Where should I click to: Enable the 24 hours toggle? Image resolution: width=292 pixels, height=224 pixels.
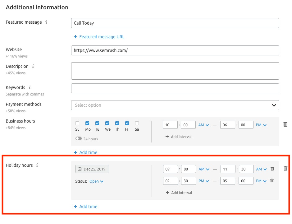point(78,138)
